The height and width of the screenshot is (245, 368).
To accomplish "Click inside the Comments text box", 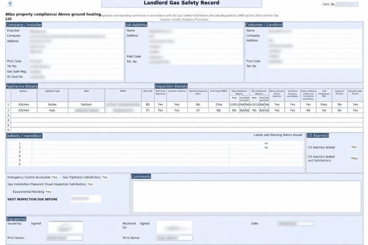I will [x=246, y=196].
